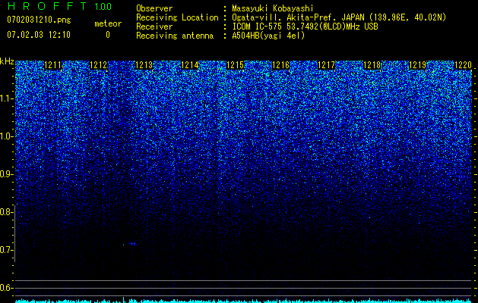Image resolution: width=478 pixels, height=303 pixels.
Task: Select the filename 0702031210.png
Action: pyautogui.click(x=39, y=20)
